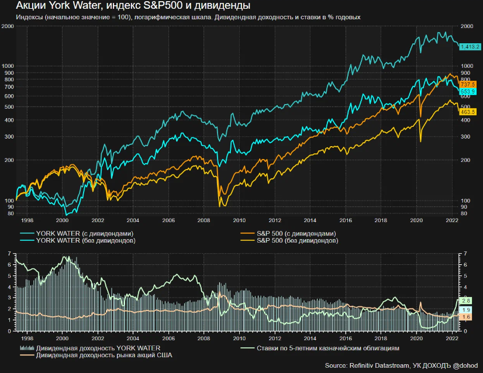This screenshot has height=373, width=483.
Task: Click the Source: Refinitiv Datastream credit text
Action: coord(401,365)
